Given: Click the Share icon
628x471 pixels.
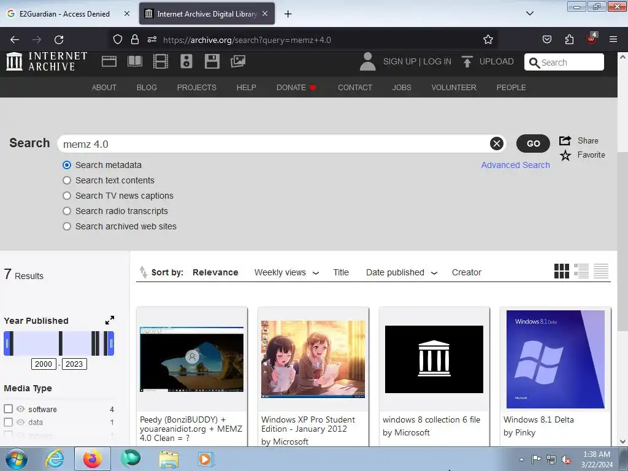Looking at the screenshot, I should tap(565, 140).
